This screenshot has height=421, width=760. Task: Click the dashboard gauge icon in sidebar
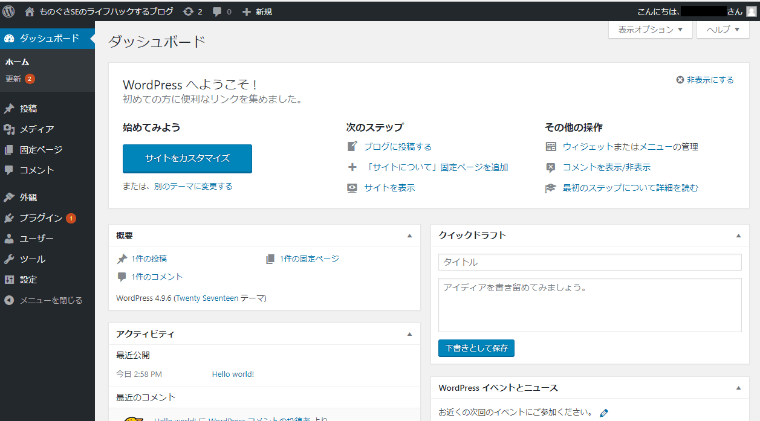pos(9,39)
